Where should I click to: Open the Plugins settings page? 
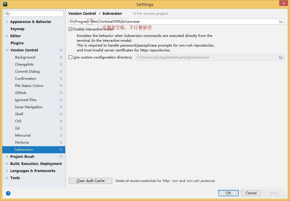tap(17, 43)
